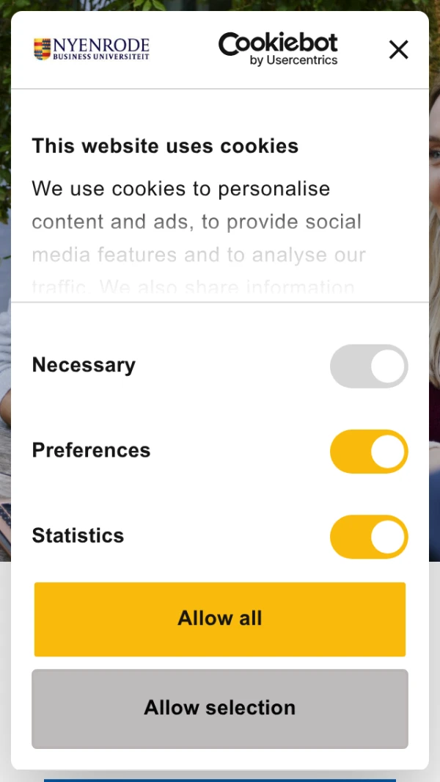This screenshot has height=782, width=440.
Task: Click the faded "traffic" line of text
Action: tap(192, 287)
